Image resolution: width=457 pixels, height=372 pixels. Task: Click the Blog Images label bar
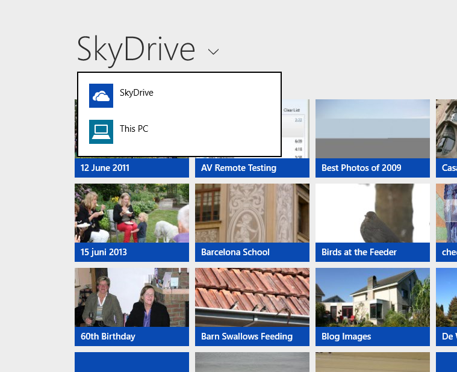pyautogui.click(x=372, y=336)
